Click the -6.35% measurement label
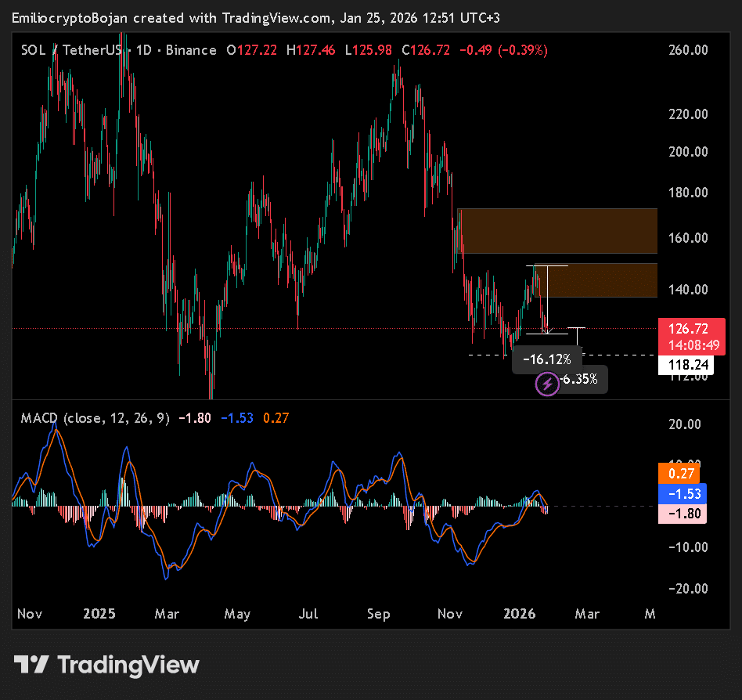 click(x=579, y=379)
